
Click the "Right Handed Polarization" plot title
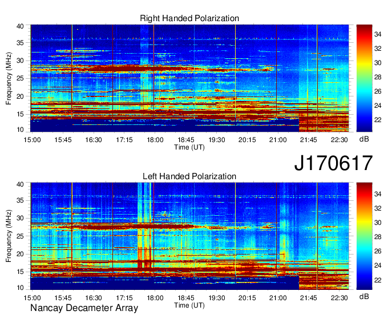coord(189,18)
